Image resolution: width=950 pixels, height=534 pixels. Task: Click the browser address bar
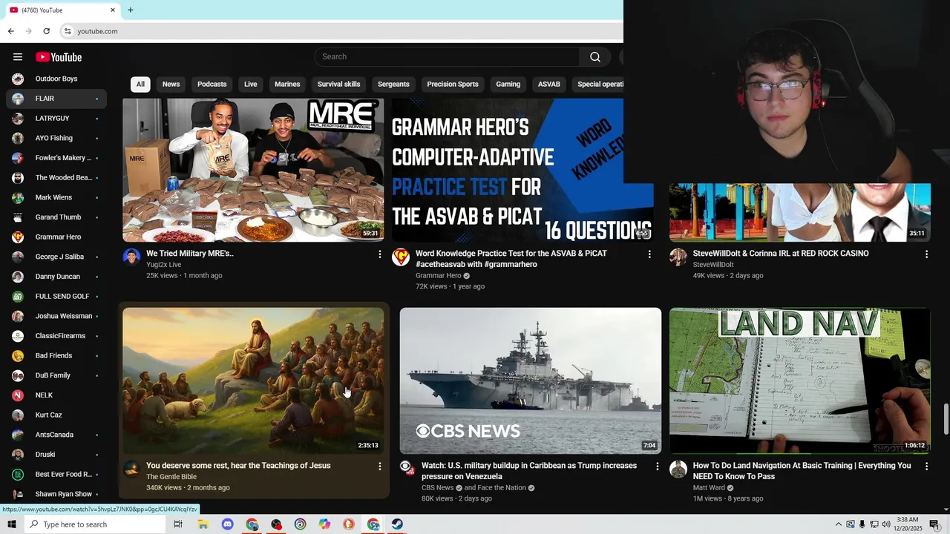(341, 31)
